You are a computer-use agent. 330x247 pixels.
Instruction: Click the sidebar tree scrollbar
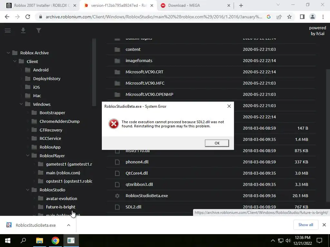pyautogui.click(x=94, y=72)
